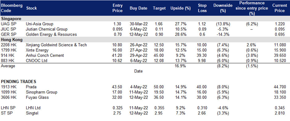Click the Uni-Asia Group stock name
The image size is (290, 121).
[40, 24]
